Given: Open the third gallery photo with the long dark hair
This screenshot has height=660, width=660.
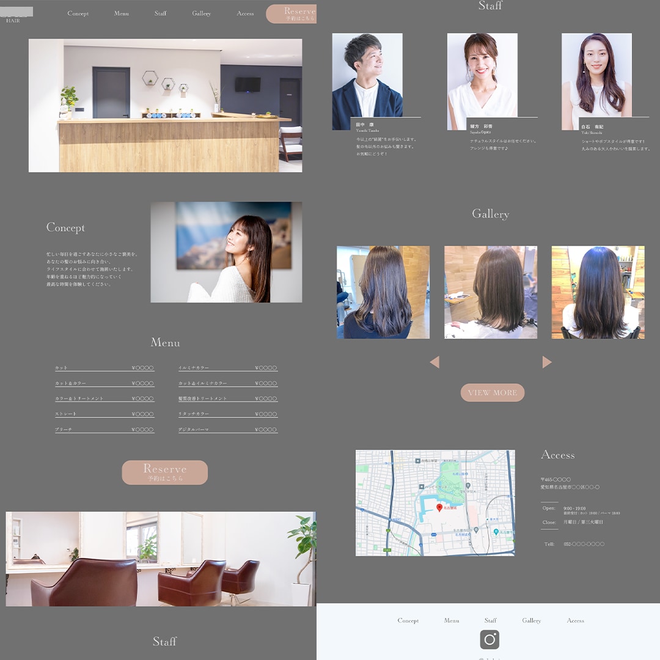Looking at the screenshot, I should coord(598,293).
